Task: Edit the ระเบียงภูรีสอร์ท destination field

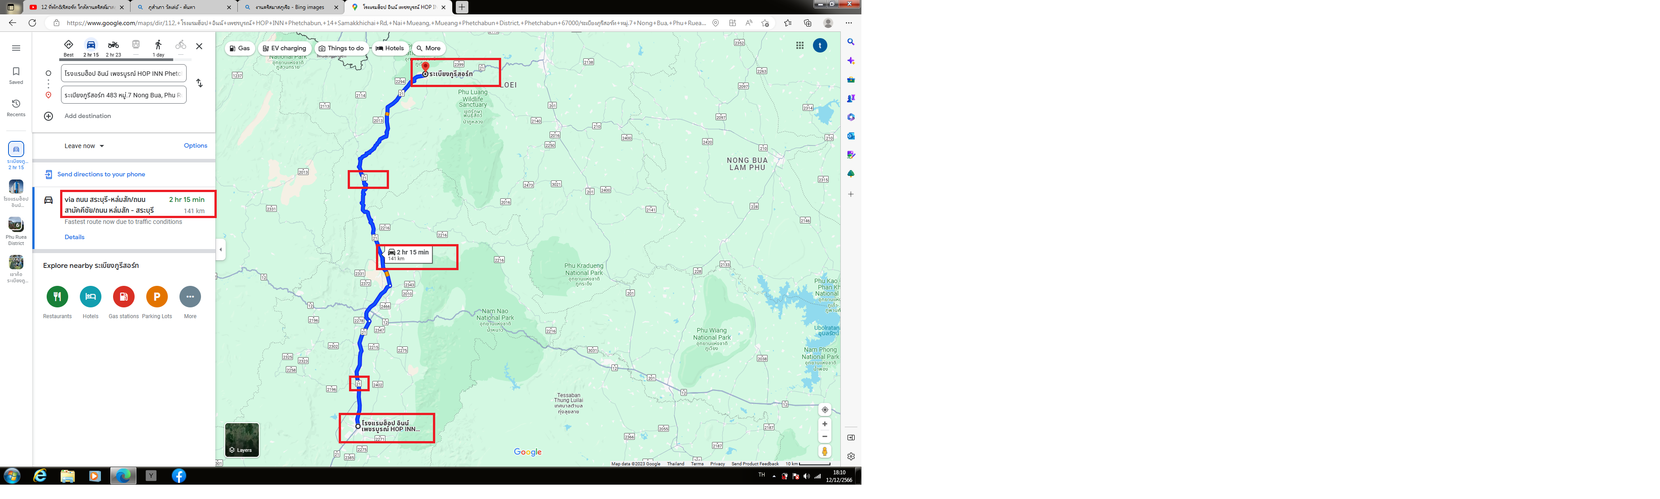Action: (124, 95)
